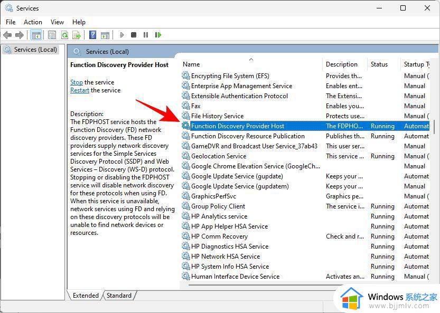Select the Extensible Authentication Protocol row
This screenshot has height=313, width=440.
pos(305,96)
